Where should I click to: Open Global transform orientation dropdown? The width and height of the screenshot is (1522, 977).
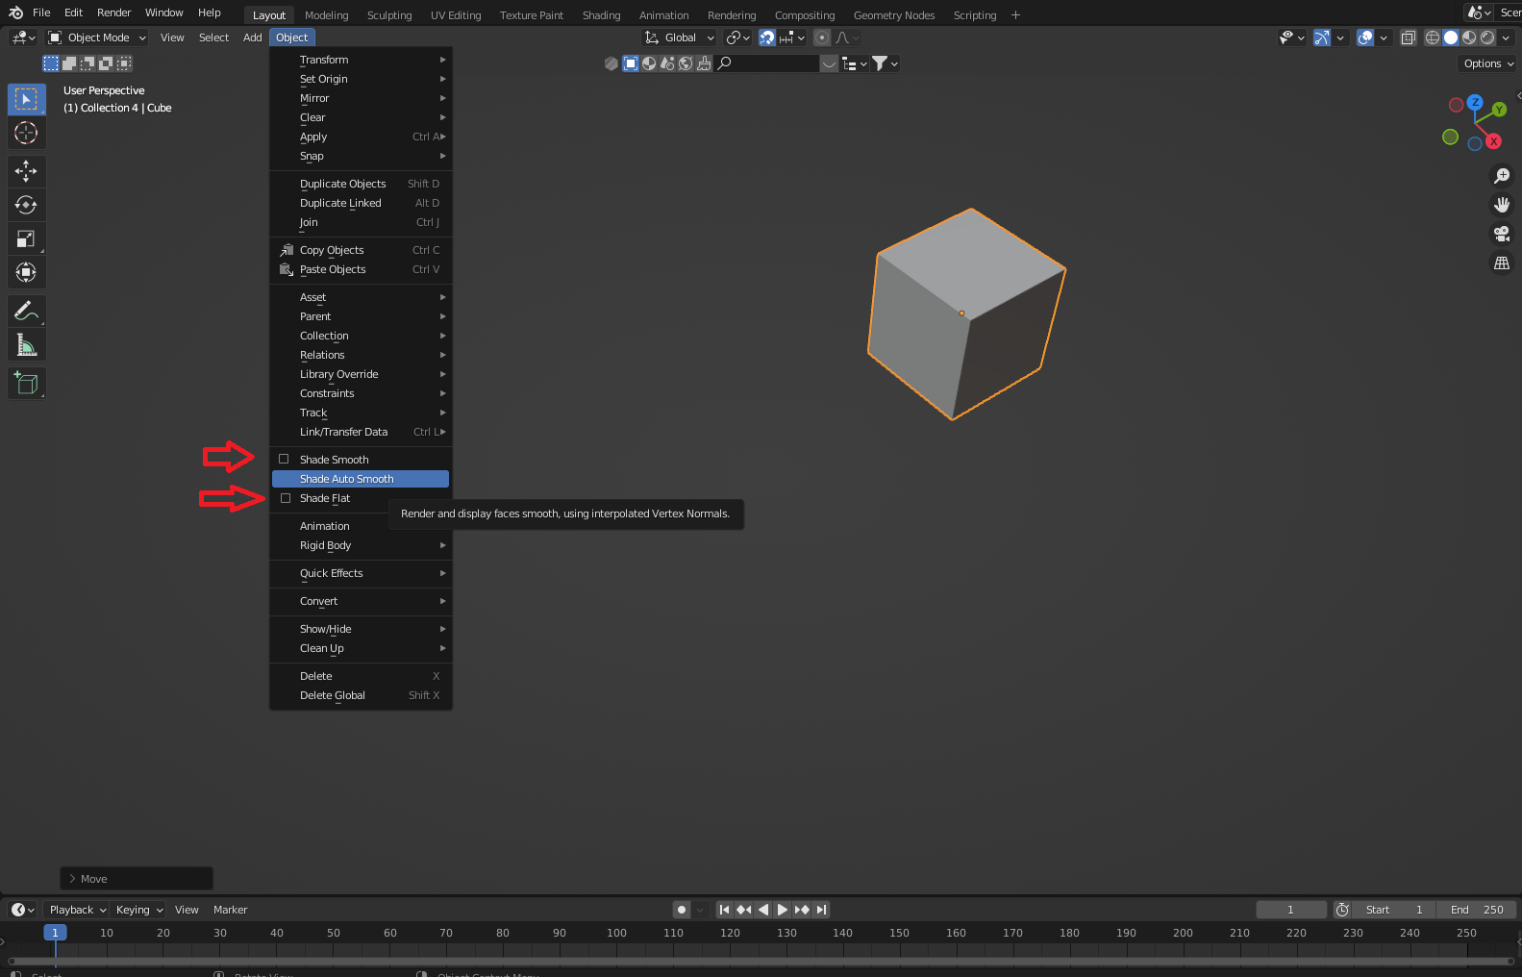680,38
